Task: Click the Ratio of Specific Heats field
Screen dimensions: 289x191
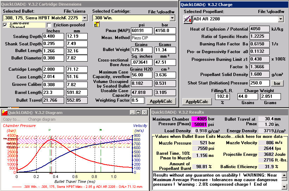Action: (259, 36)
